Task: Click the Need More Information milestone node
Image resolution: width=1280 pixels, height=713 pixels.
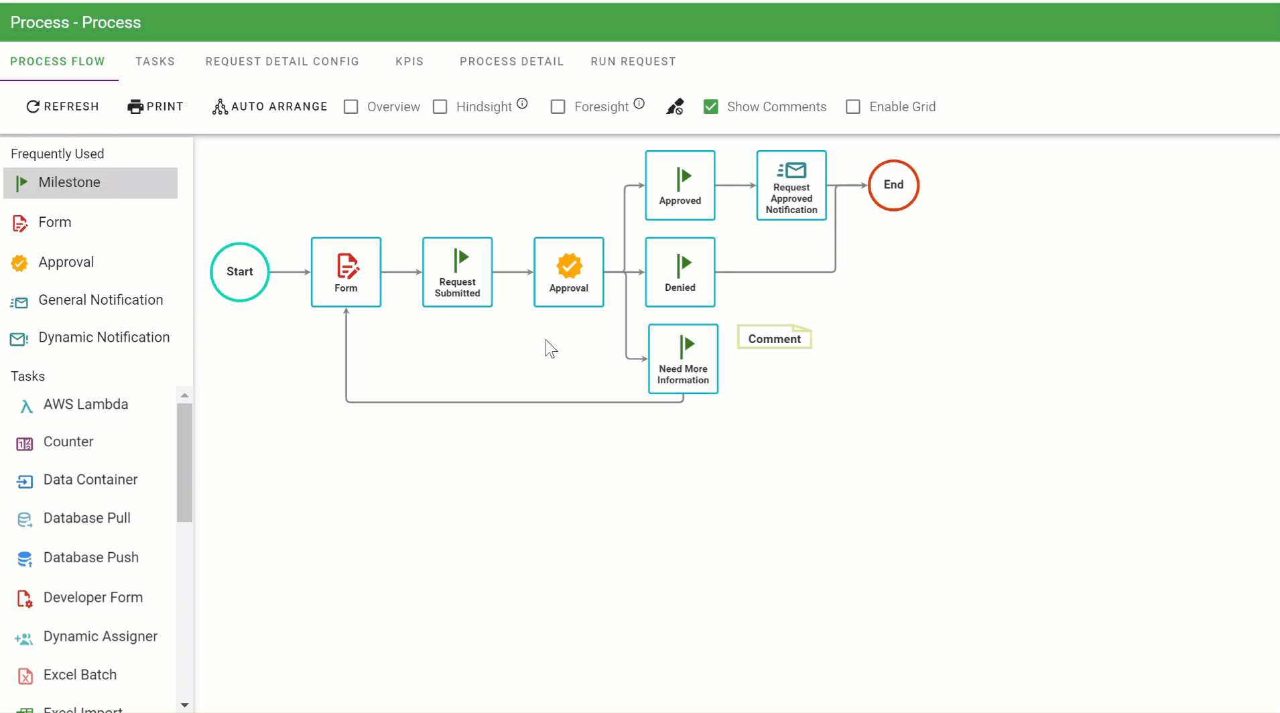Action: tap(682, 359)
